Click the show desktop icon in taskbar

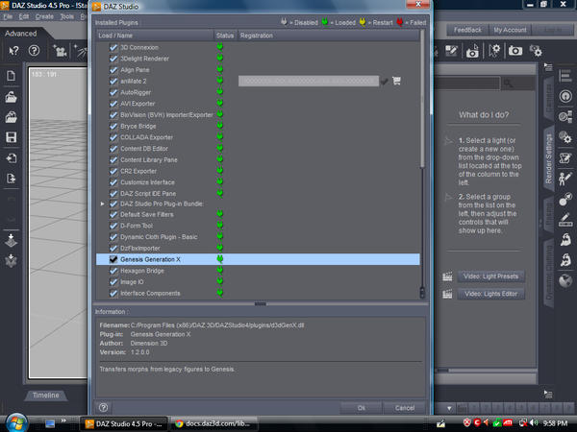pos(50,423)
